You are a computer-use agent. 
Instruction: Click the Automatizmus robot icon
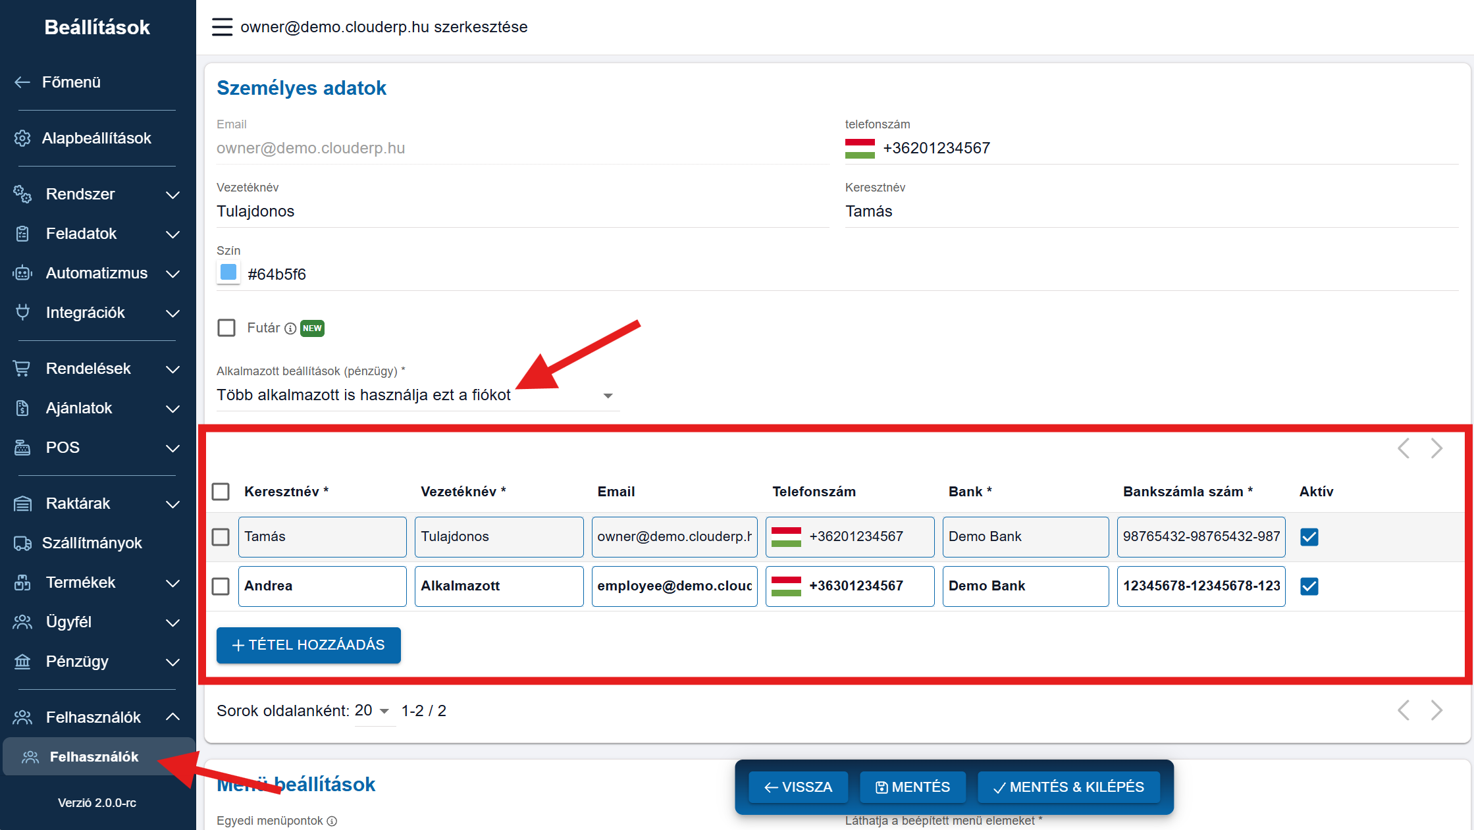pos(22,273)
